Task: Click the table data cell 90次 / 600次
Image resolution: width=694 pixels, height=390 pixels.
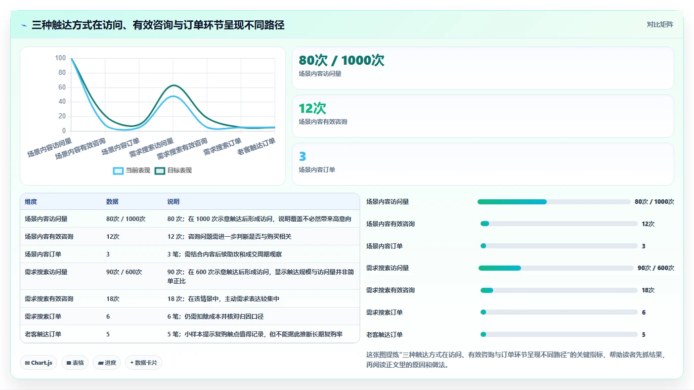Action: (124, 272)
